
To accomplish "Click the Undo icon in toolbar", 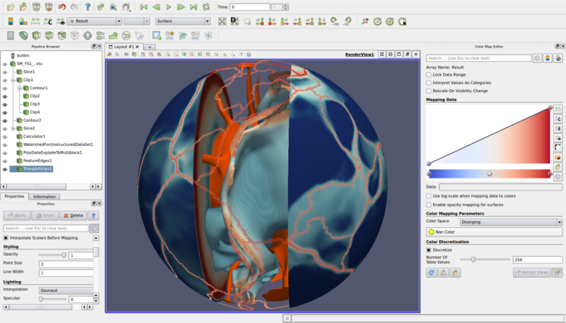I will [62, 7].
